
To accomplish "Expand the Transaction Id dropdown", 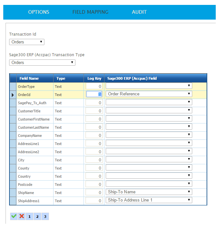I will click(x=27, y=42).
